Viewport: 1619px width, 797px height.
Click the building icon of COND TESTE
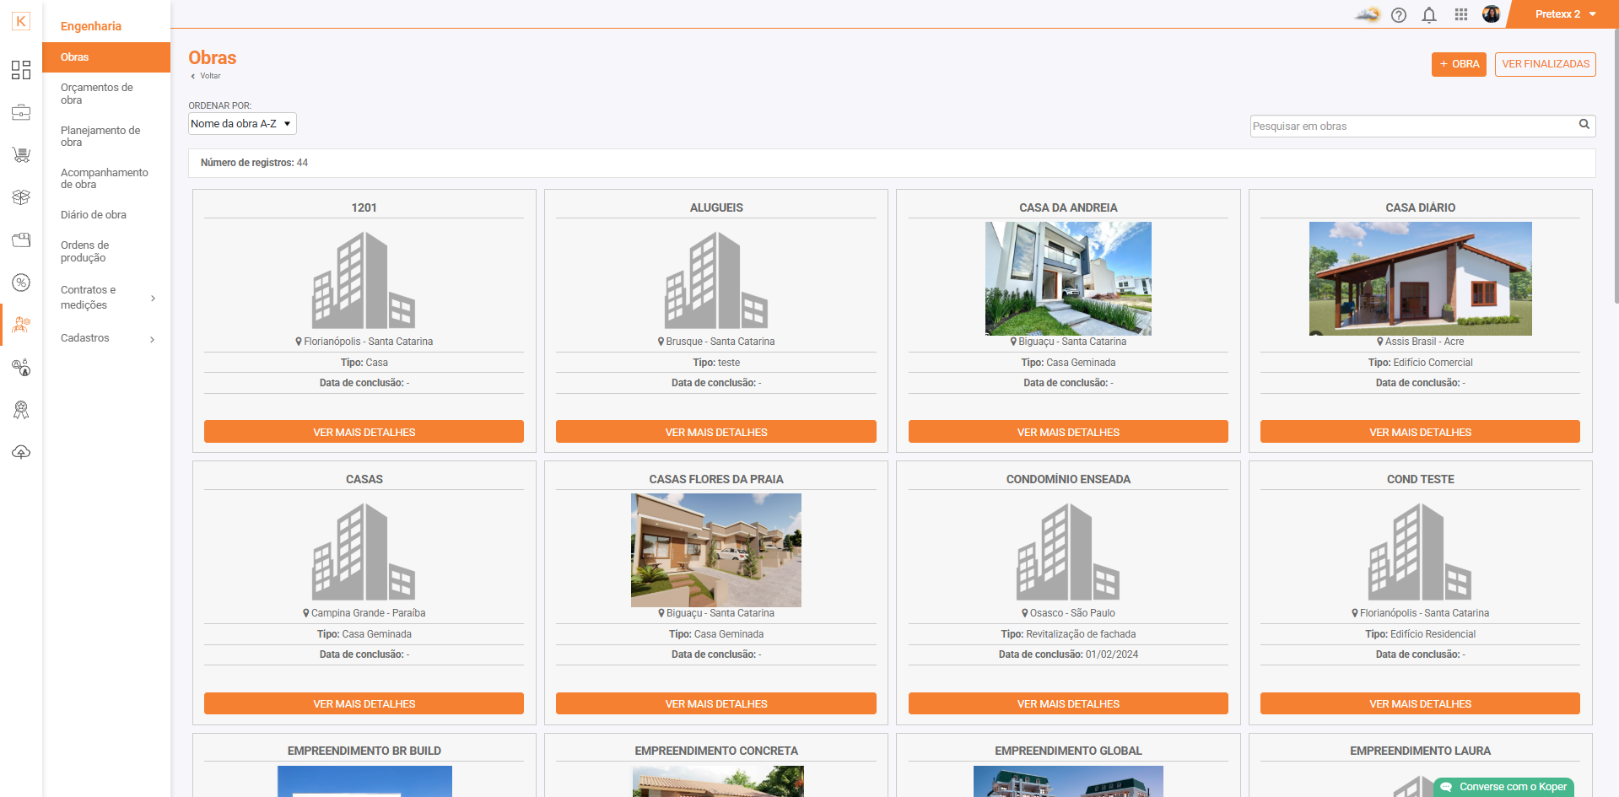pos(1420,552)
